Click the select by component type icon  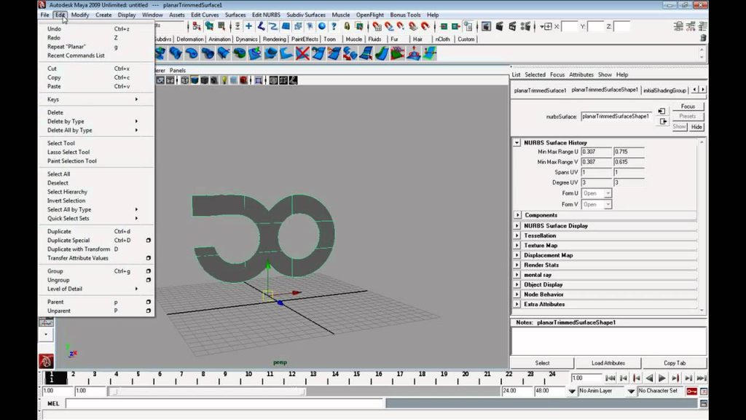click(222, 26)
